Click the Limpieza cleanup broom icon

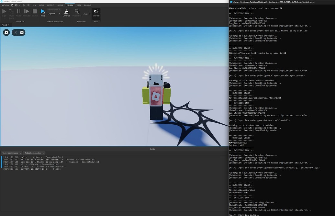(x=66, y=12)
